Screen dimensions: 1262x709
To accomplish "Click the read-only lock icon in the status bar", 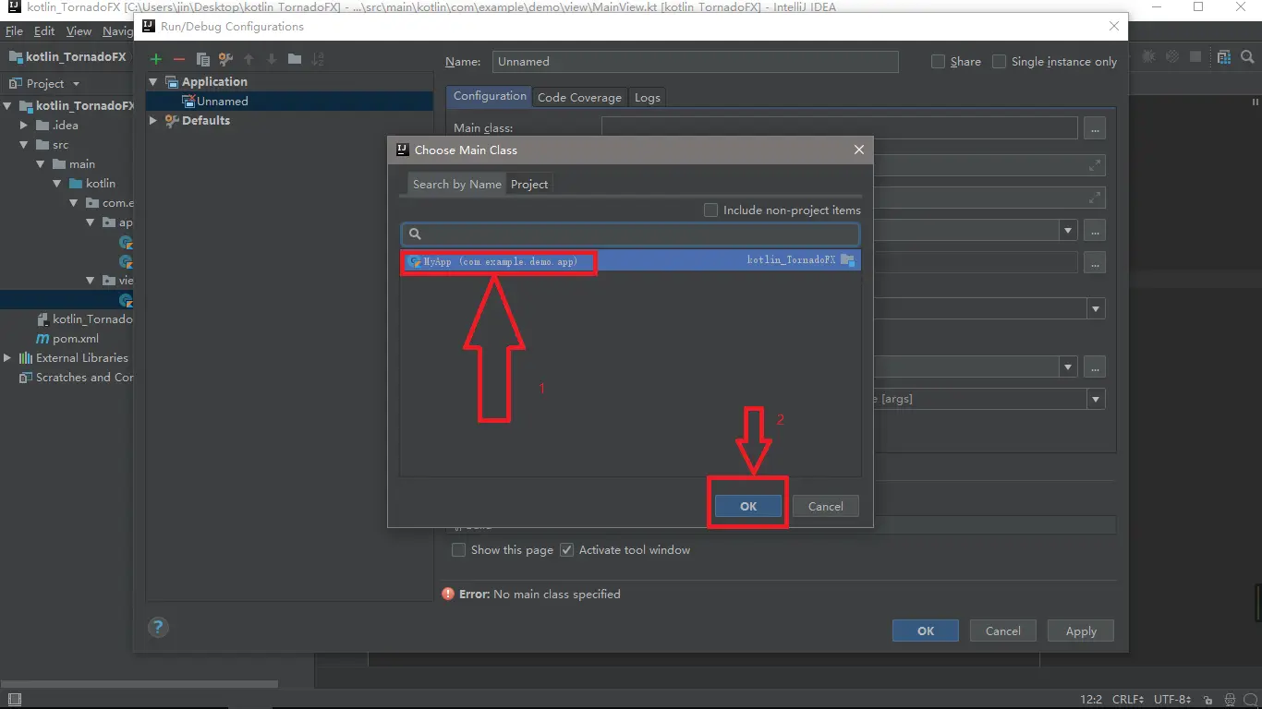I will pyautogui.click(x=1207, y=700).
